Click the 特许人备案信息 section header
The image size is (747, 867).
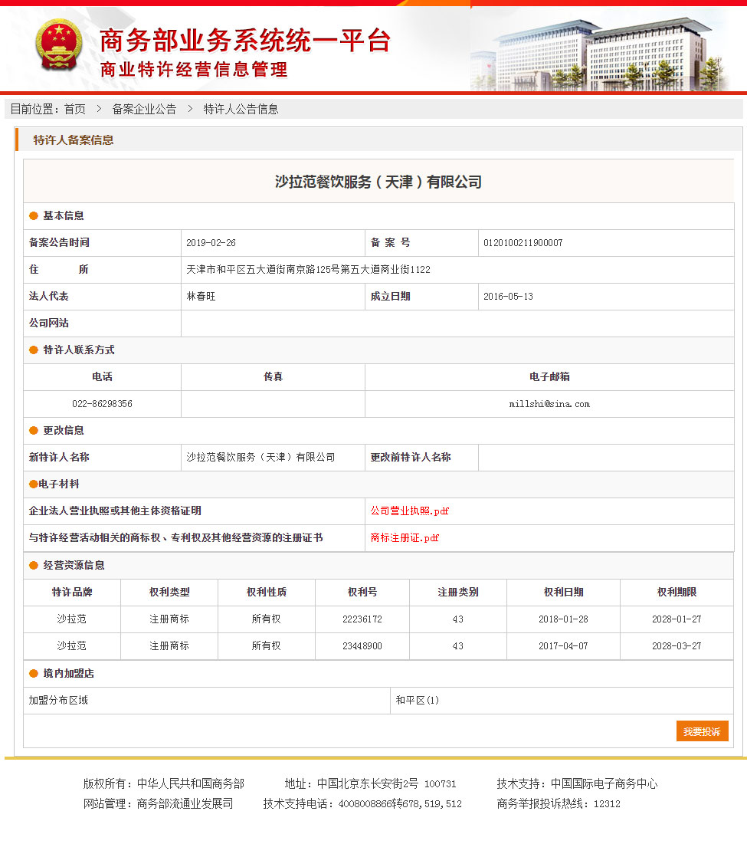pyautogui.click(x=74, y=140)
